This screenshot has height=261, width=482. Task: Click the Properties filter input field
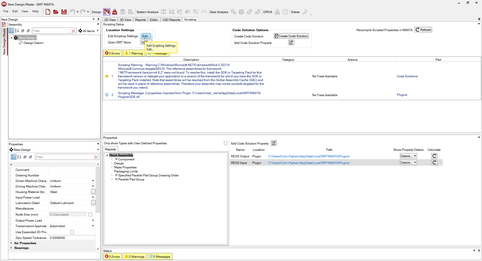[64, 157]
